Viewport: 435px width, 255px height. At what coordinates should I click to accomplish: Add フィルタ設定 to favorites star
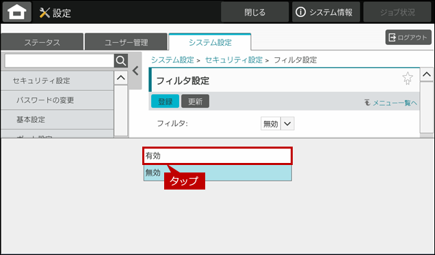coord(407,78)
